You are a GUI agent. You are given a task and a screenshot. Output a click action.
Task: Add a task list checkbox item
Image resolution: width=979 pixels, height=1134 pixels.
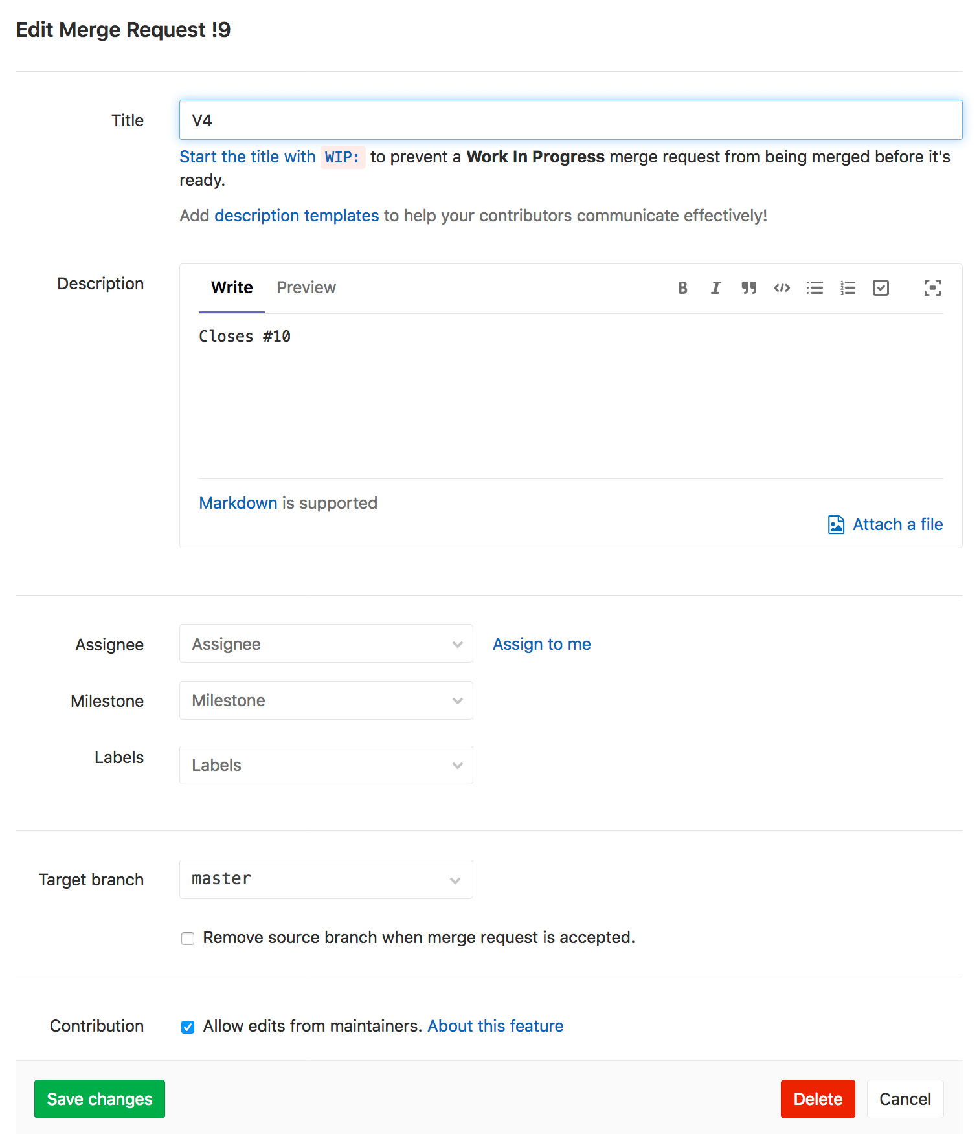point(881,288)
